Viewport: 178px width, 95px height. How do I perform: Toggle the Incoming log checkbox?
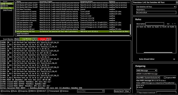point(2,91)
